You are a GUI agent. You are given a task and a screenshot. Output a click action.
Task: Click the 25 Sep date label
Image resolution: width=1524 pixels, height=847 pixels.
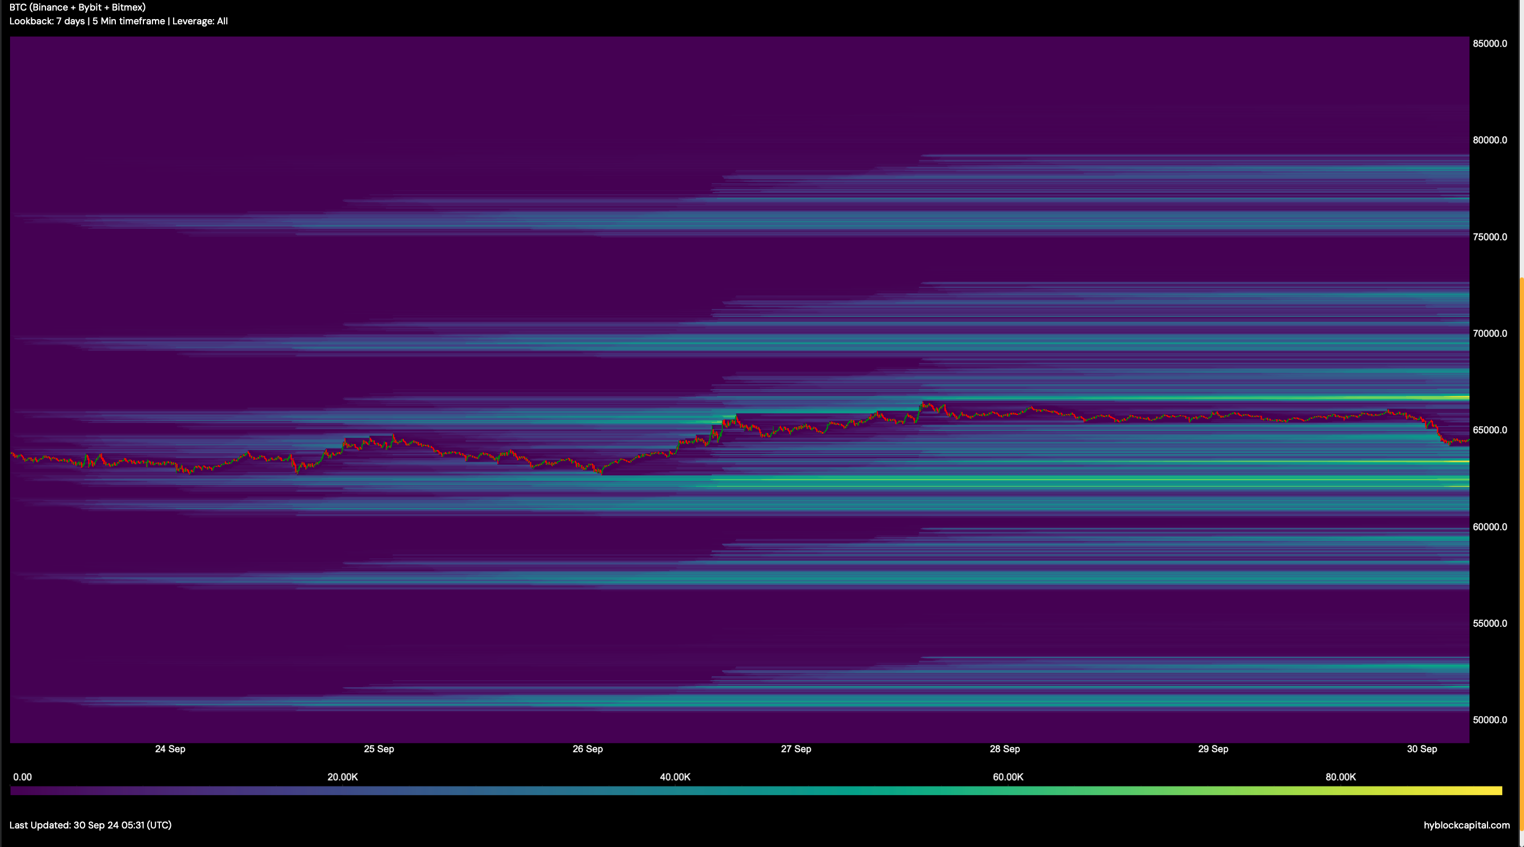click(x=379, y=749)
